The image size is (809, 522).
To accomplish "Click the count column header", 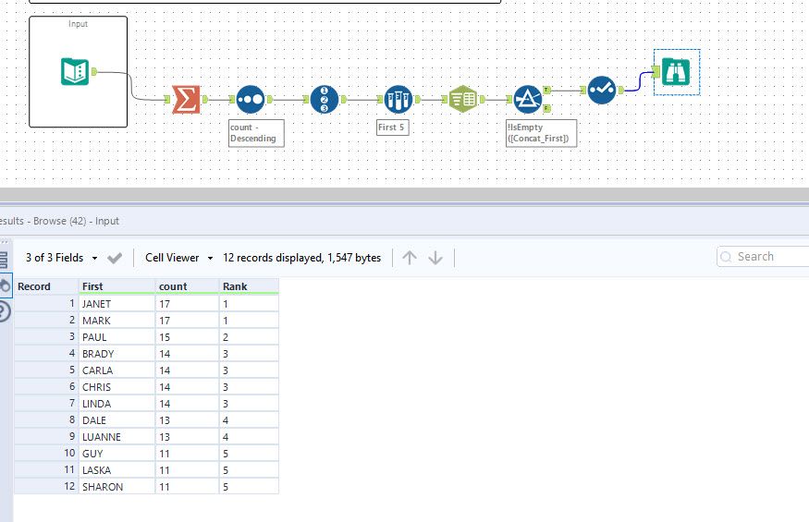I will 188,286.
